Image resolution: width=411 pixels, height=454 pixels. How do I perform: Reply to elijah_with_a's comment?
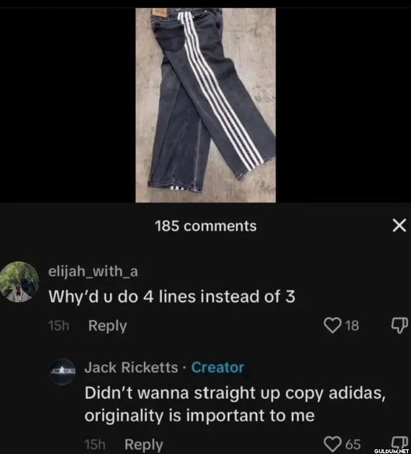pos(107,326)
